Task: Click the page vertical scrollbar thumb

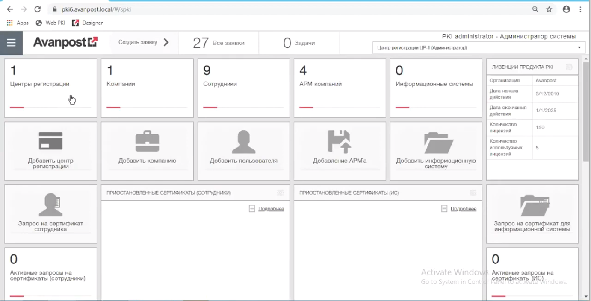Action: tap(586, 111)
